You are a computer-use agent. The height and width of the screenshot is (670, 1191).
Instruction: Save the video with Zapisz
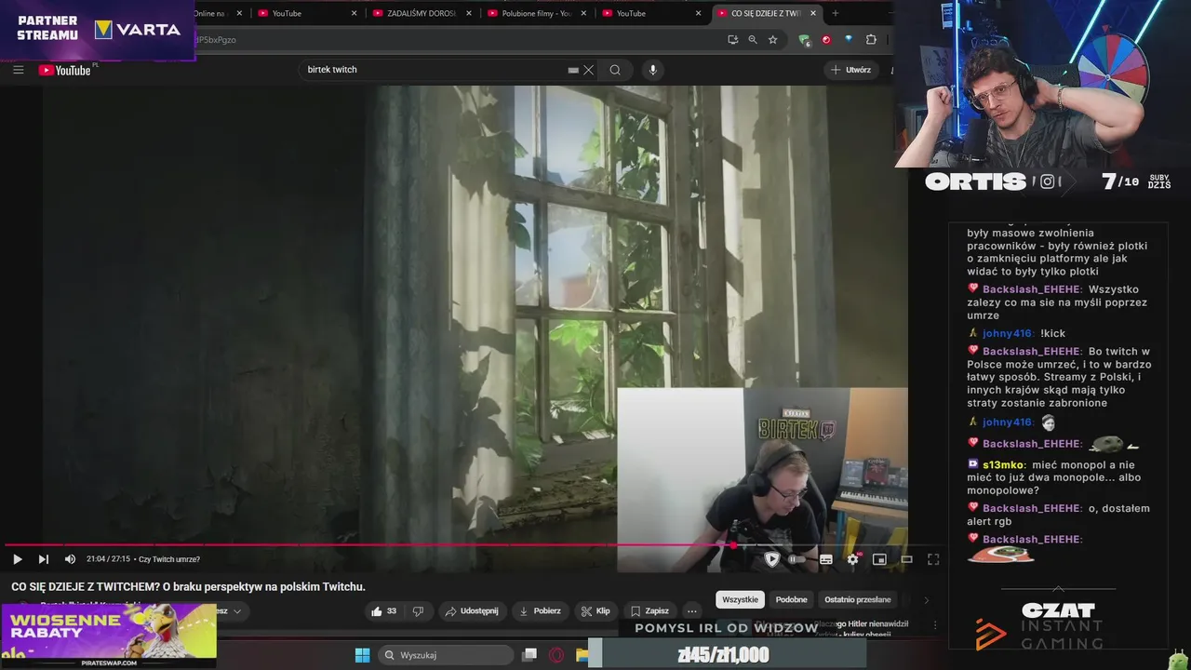click(649, 611)
